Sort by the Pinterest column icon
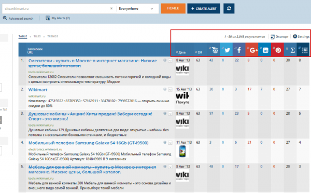 coord(277,50)
